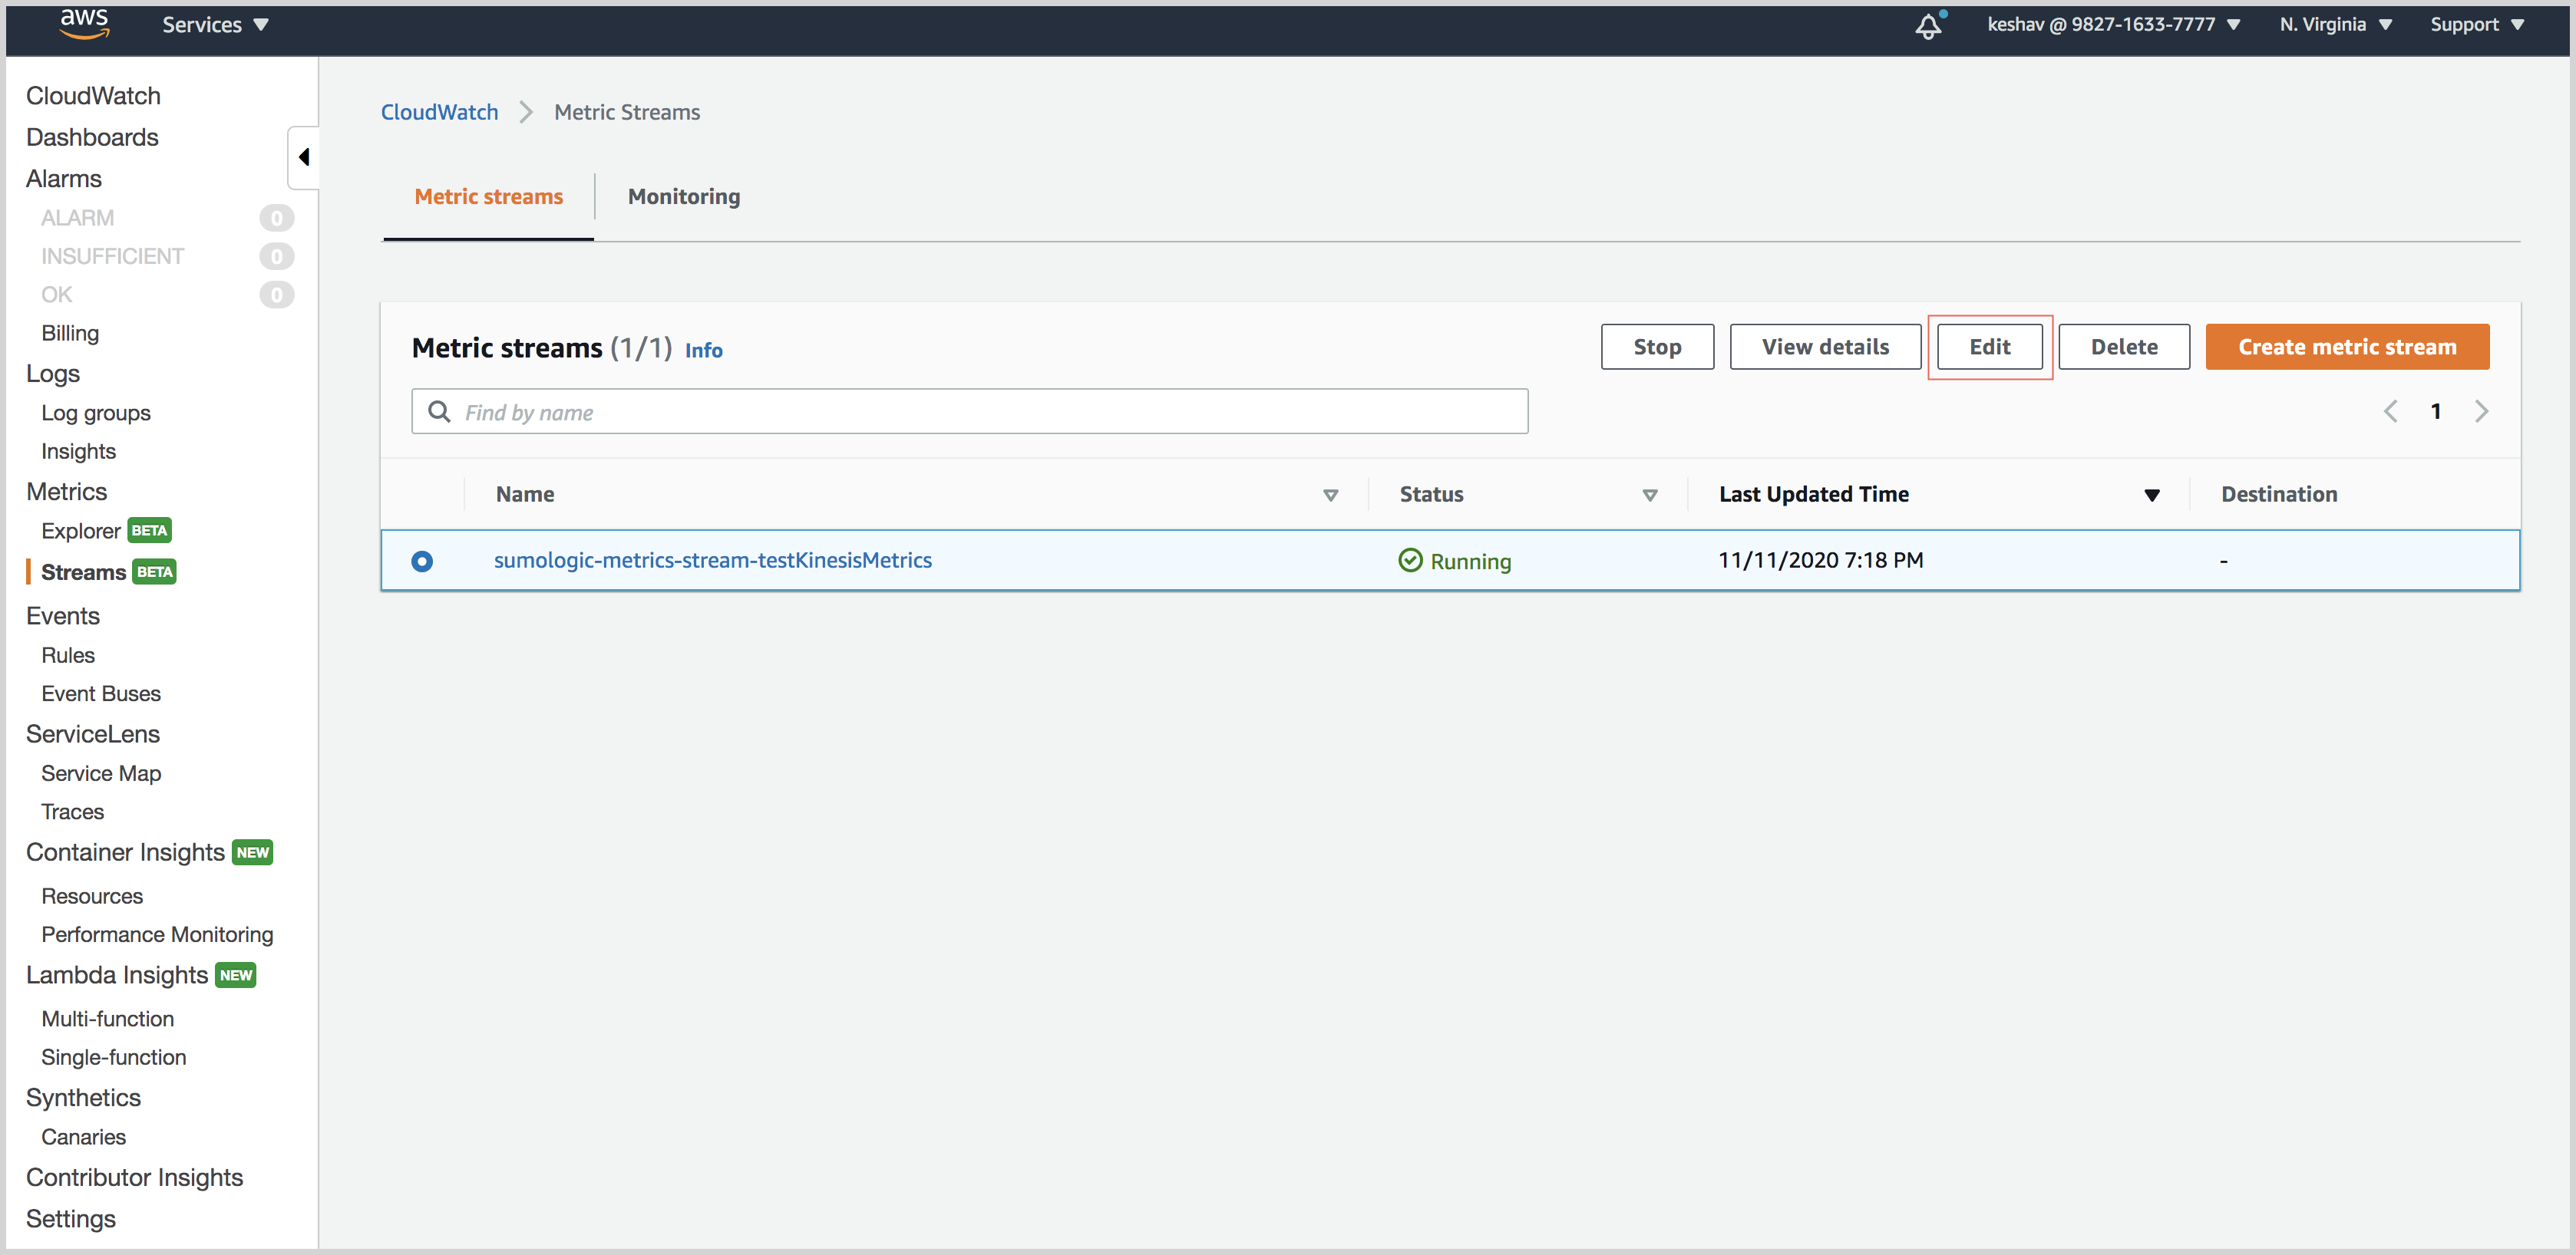Switch to the Monitoring tab
The width and height of the screenshot is (2576, 1255).
684,197
